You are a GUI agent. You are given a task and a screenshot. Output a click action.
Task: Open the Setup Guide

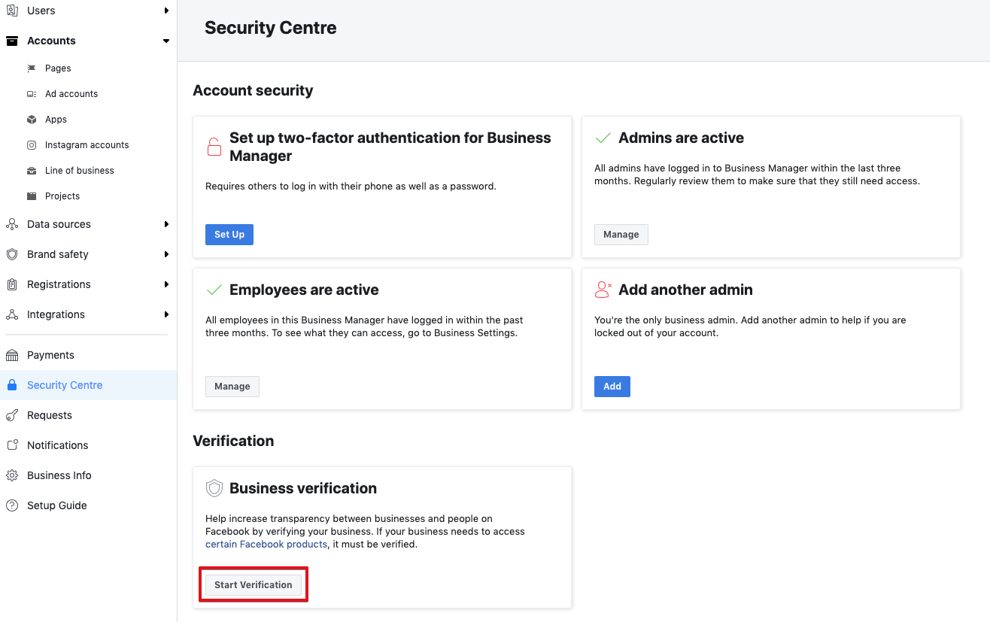click(x=57, y=505)
